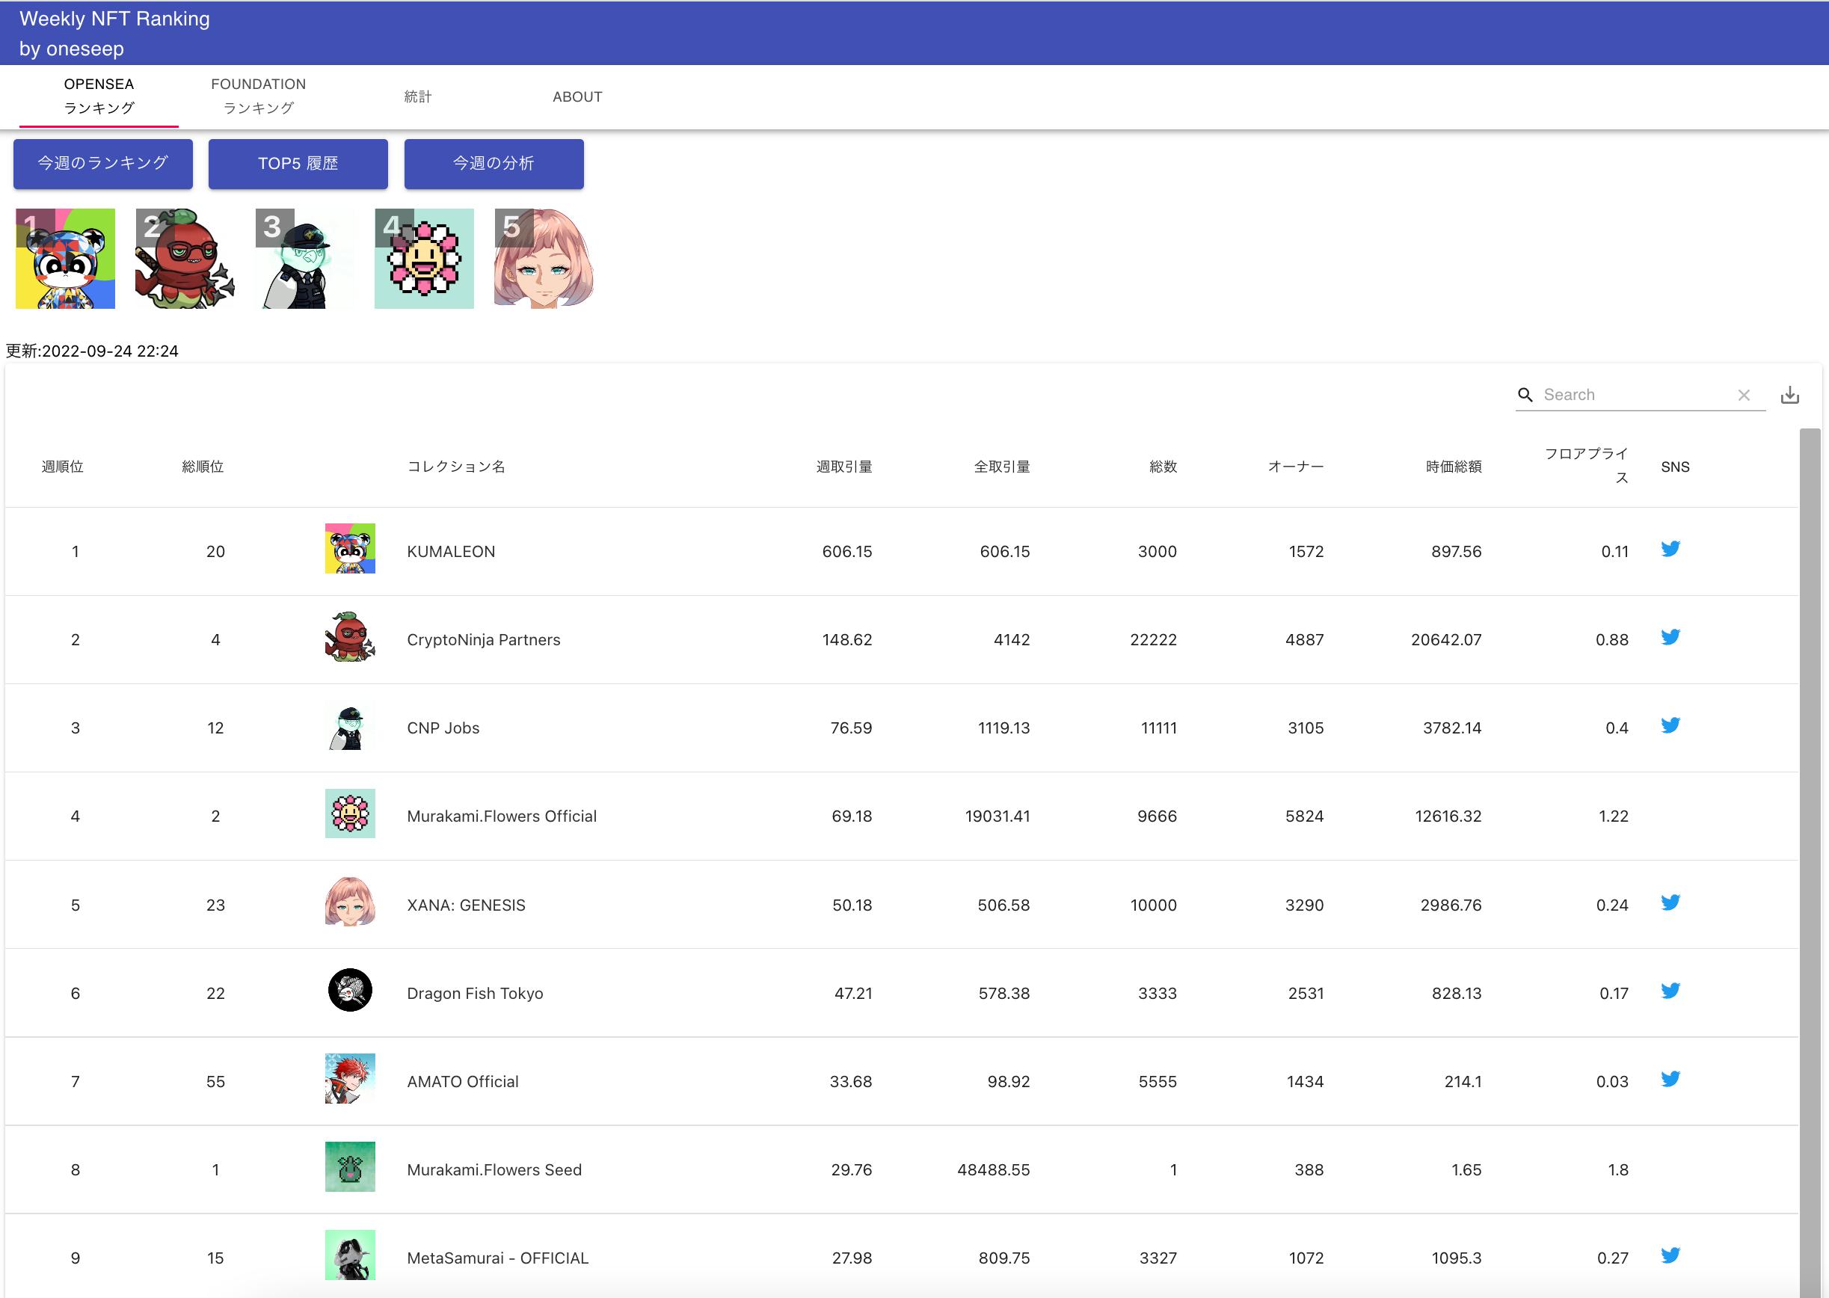1829x1298 pixels.
Task: Click Weekly NFT Ranking header title
Action: pyautogui.click(x=114, y=19)
